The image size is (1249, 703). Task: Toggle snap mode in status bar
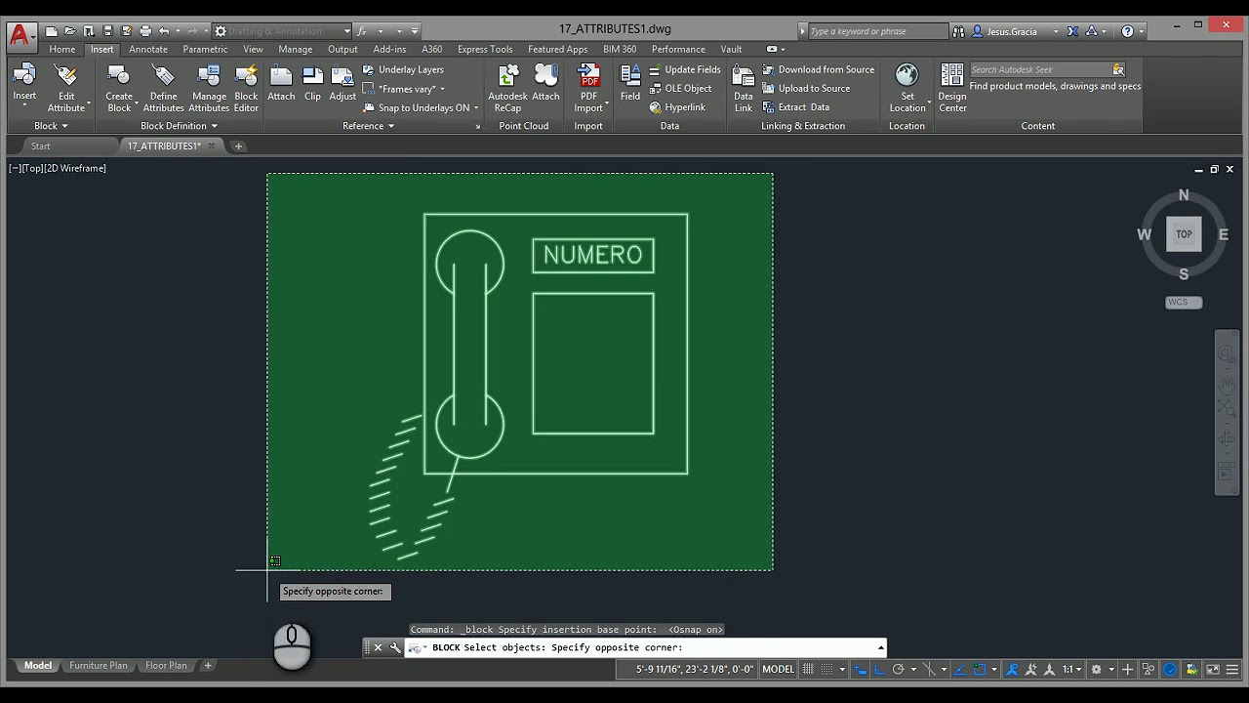click(827, 670)
